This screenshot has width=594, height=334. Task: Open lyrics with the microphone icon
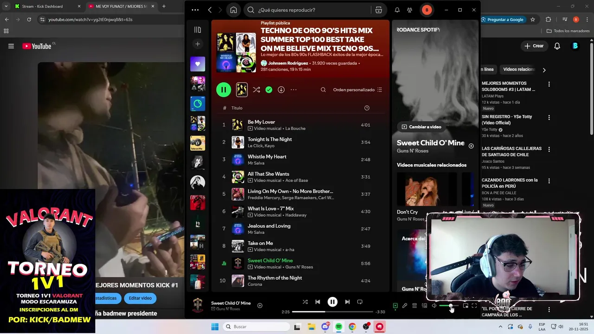pos(405,306)
